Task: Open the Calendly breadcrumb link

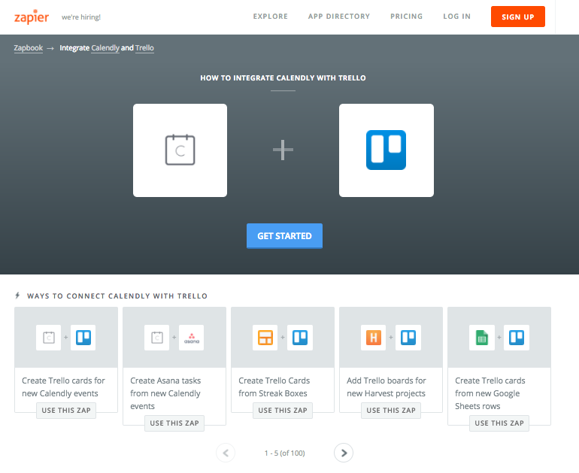Action: click(105, 48)
